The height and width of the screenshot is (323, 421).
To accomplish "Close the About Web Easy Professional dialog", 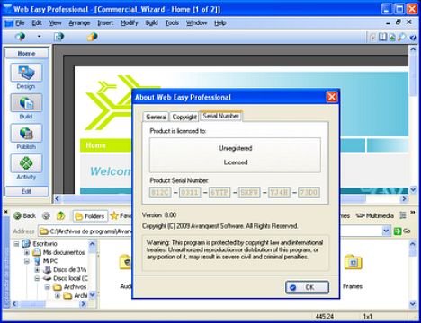I will (x=332, y=97).
